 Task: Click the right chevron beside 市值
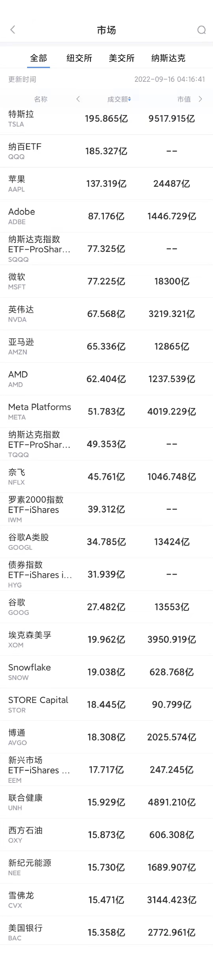point(200,99)
